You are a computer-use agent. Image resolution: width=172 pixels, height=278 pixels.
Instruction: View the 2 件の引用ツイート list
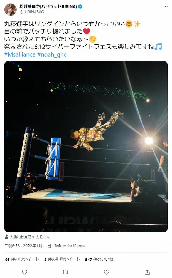(x=62, y=259)
